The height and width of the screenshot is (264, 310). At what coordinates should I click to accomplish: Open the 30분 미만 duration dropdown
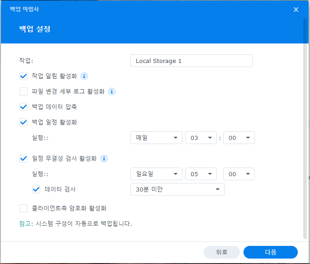click(177, 189)
